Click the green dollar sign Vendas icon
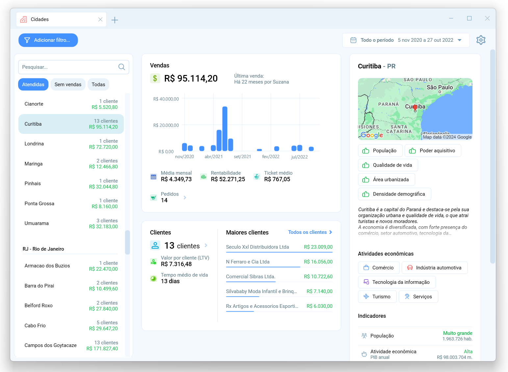 [x=155, y=78]
